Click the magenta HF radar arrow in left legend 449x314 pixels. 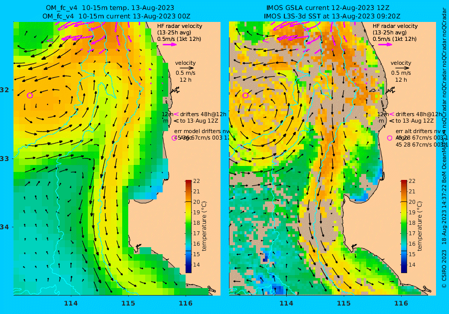pyautogui.click(x=170, y=44)
